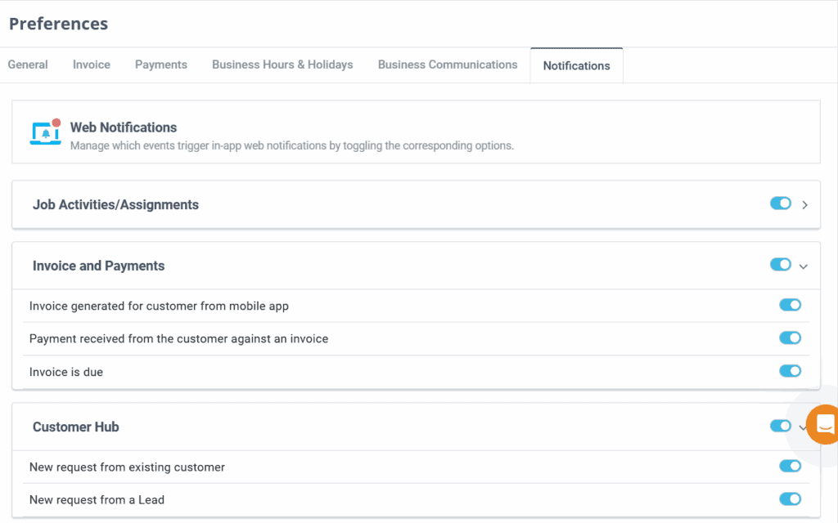Click 'Invoice is due' row text
Screen dimensions: 838x523
coord(66,372)
